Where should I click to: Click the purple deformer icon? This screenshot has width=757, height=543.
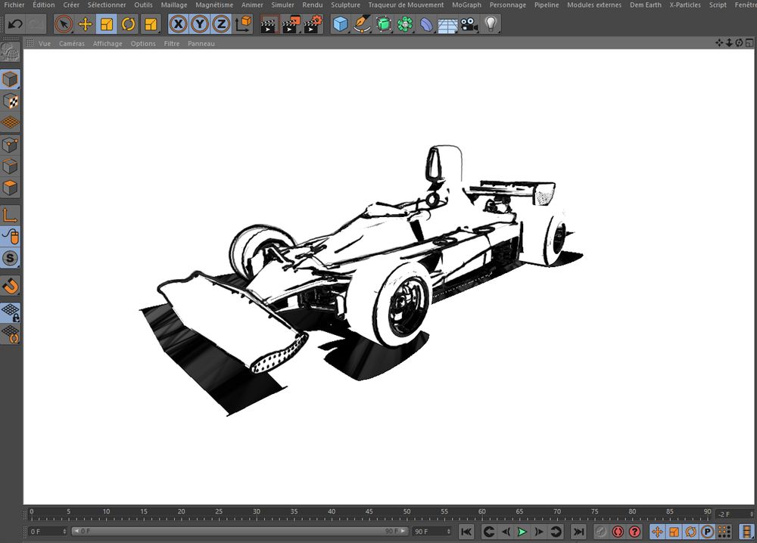[427, 24]
